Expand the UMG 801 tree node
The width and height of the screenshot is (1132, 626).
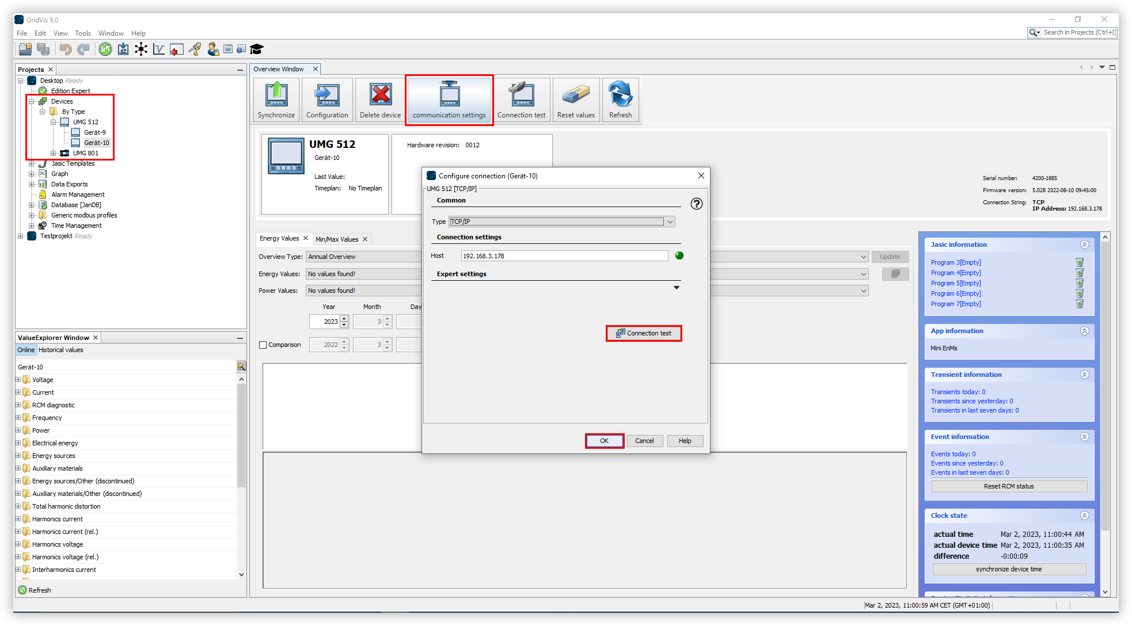[54, 152]
